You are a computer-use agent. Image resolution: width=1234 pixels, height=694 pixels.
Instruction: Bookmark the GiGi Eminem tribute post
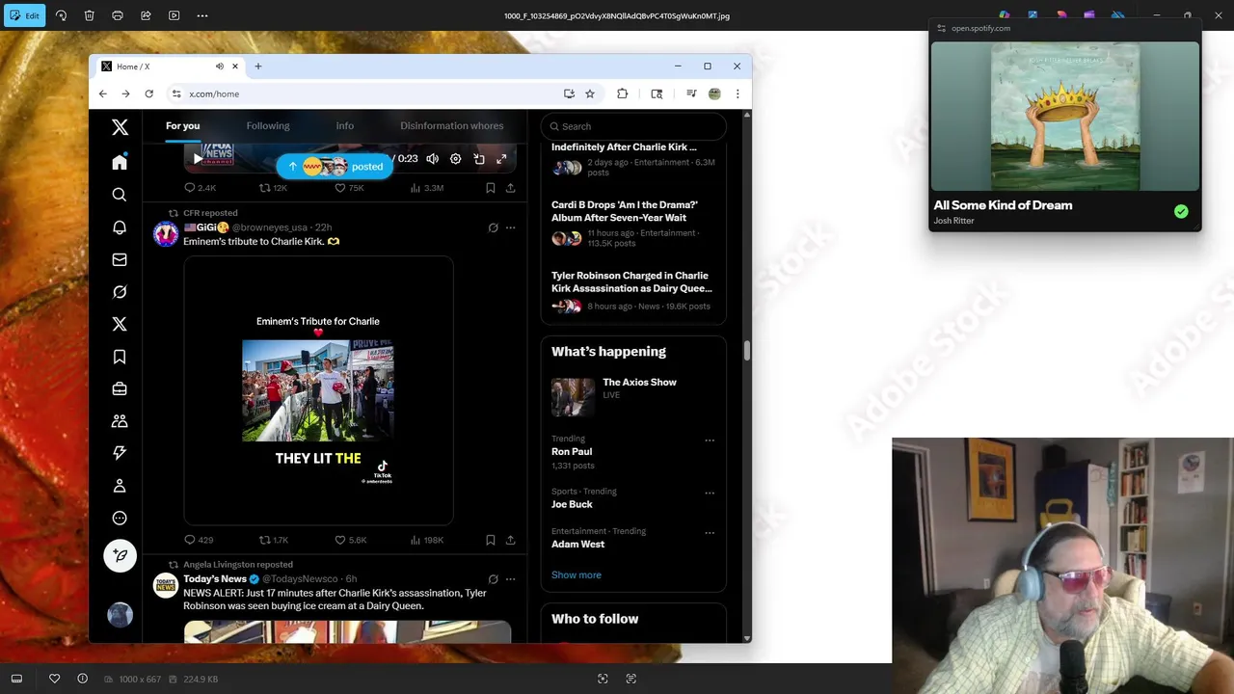tap(490, 540)
